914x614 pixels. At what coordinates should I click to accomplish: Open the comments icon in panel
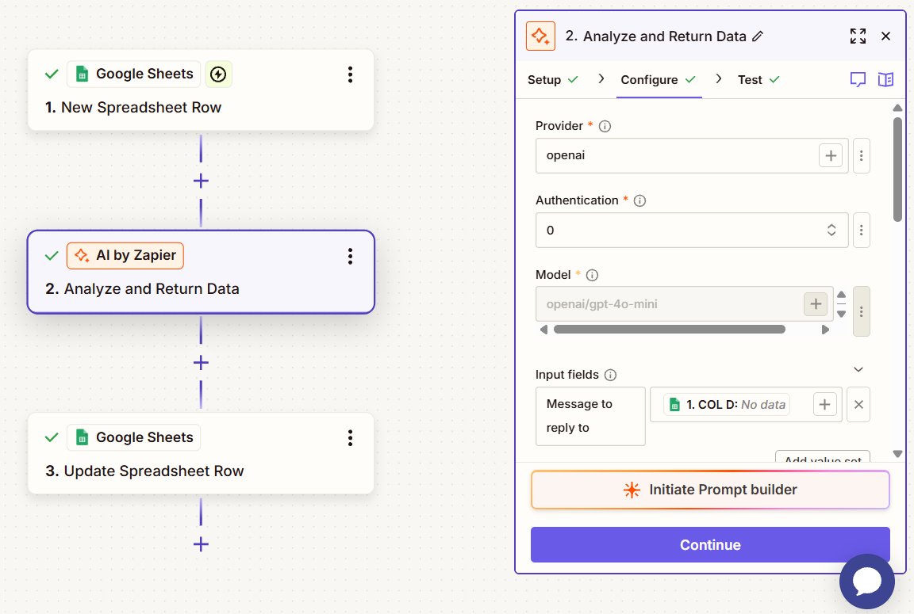(x=858, y=80)
